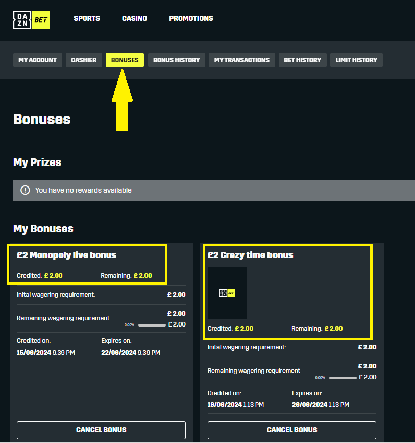The image size is (415, 443).
Task: Open the Bonus History tab
Action: [x=177, y=60]
